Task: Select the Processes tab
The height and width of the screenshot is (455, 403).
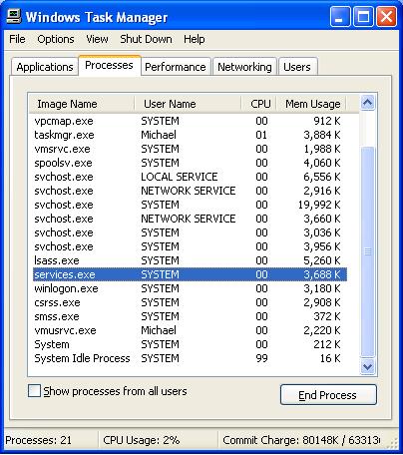Action: [x=109, y=65]
